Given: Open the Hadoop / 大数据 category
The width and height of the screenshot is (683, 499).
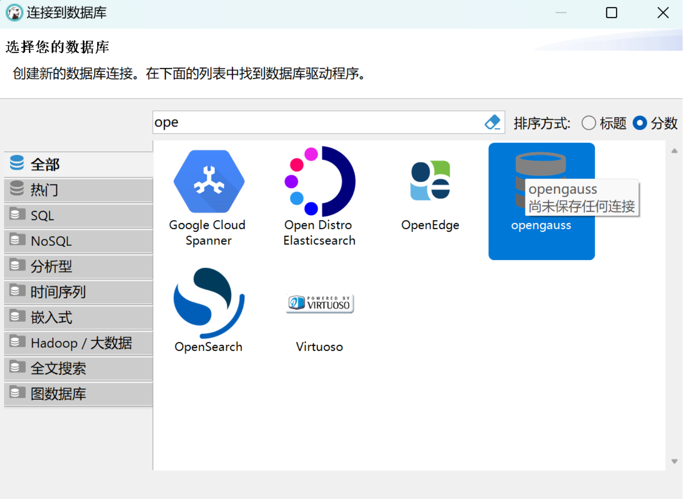Looking at the screenshot, I should point(79,343).
